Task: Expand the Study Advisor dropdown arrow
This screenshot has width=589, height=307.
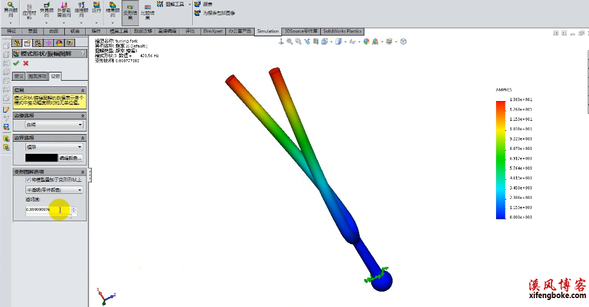Action: coord(10,22)
